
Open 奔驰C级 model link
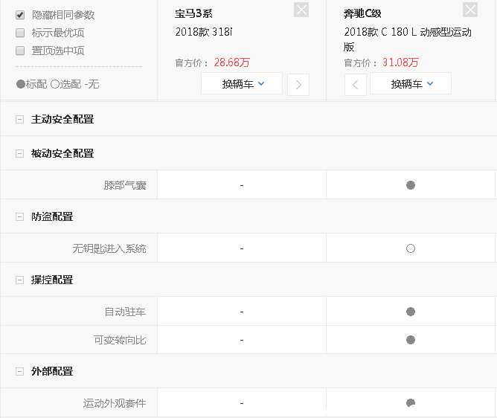click(362, 13)
